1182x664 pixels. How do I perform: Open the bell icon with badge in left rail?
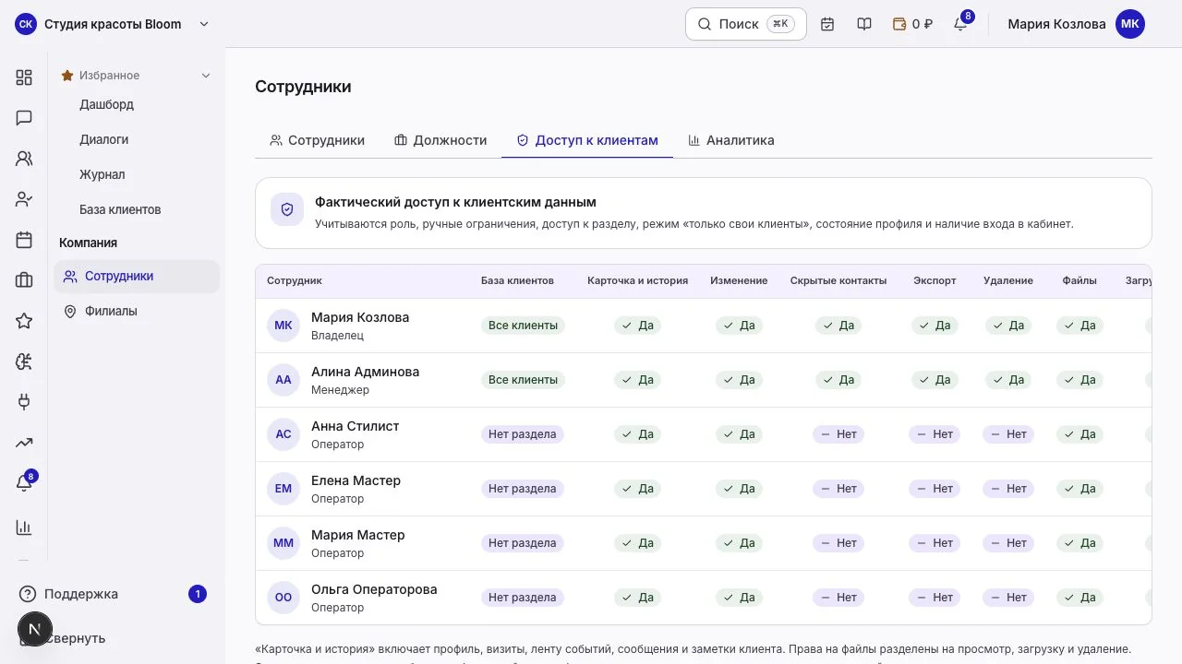[x=24, y=483]
